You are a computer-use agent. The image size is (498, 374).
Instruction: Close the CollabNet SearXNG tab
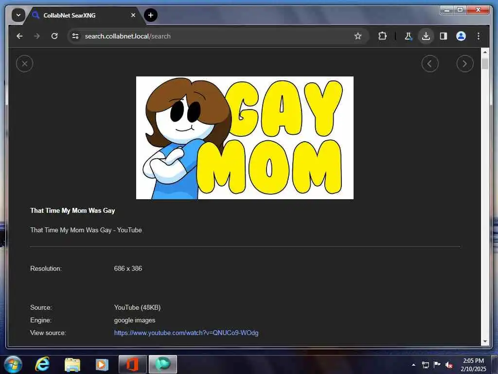(x=133, y=15)
